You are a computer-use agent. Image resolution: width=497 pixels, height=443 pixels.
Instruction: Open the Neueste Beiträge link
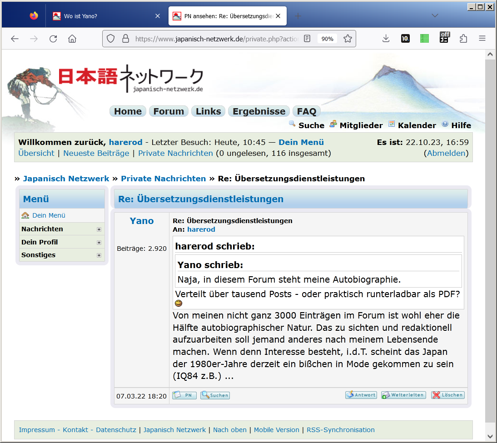[96, 153]
